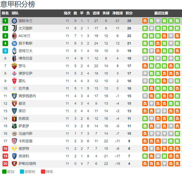This screenshot has width=182, height=176.
Task: Select the Genoa (热那亚) crest
Action: (x=14, y=119)
